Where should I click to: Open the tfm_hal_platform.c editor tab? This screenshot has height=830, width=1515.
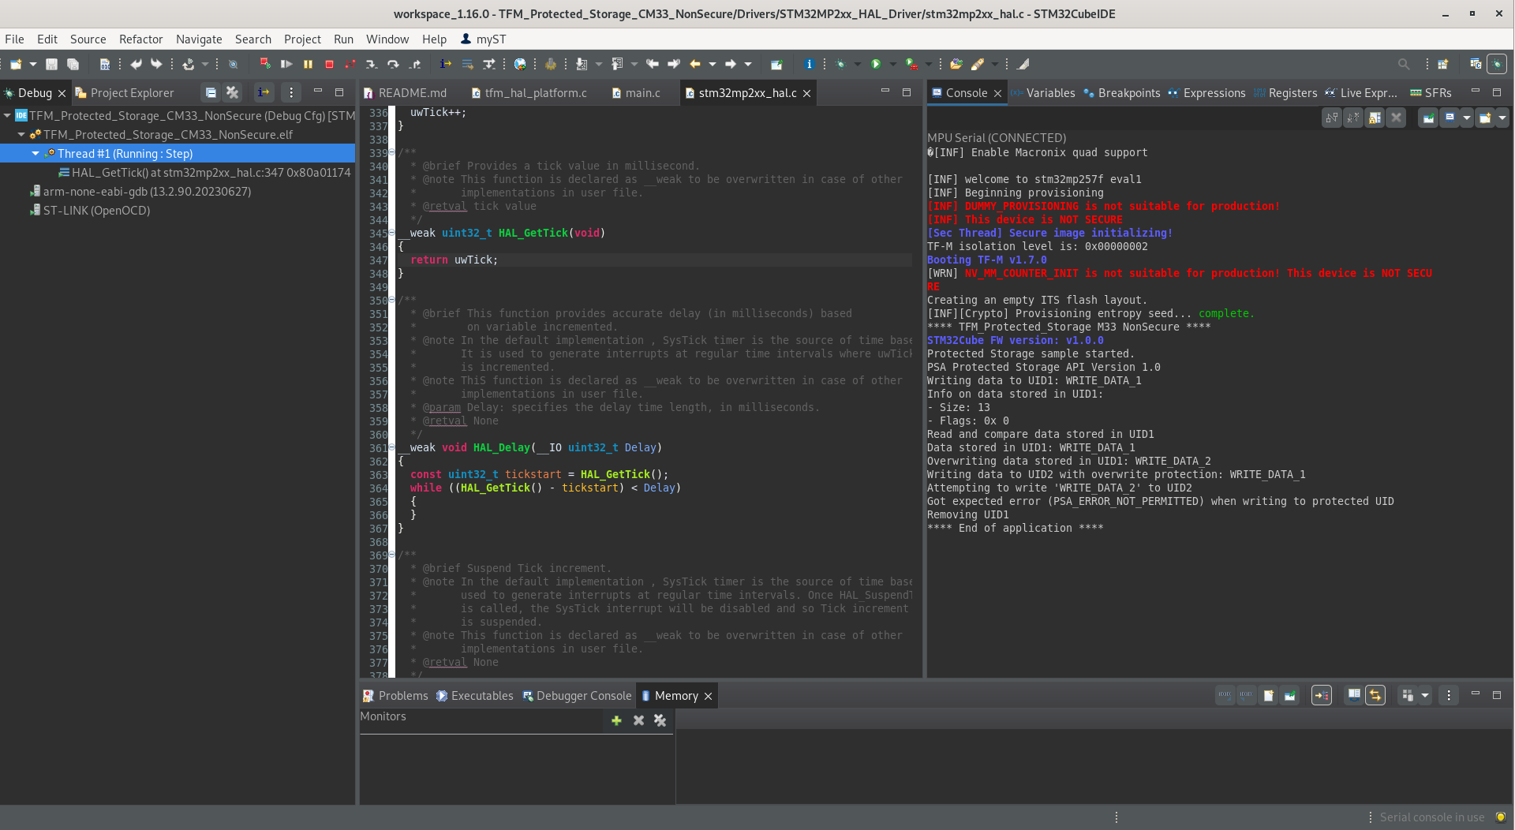coord(529,92)
